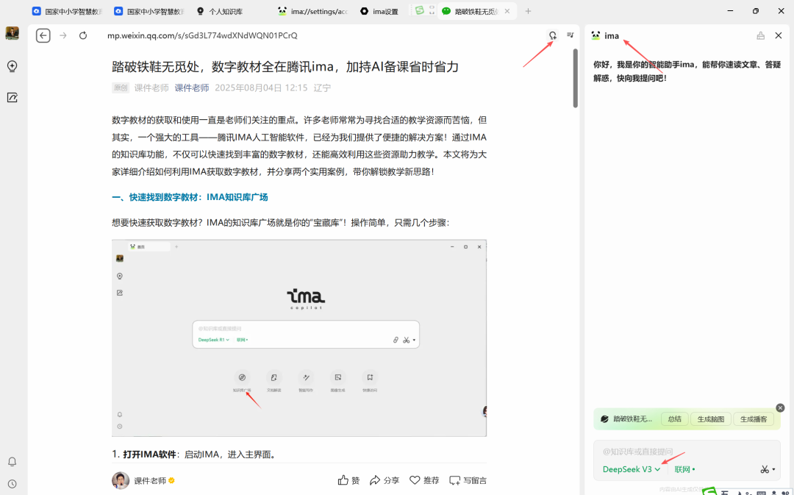
Task: Click the add (plus-circle) icon in left sidebar
Action: point(12,66)
